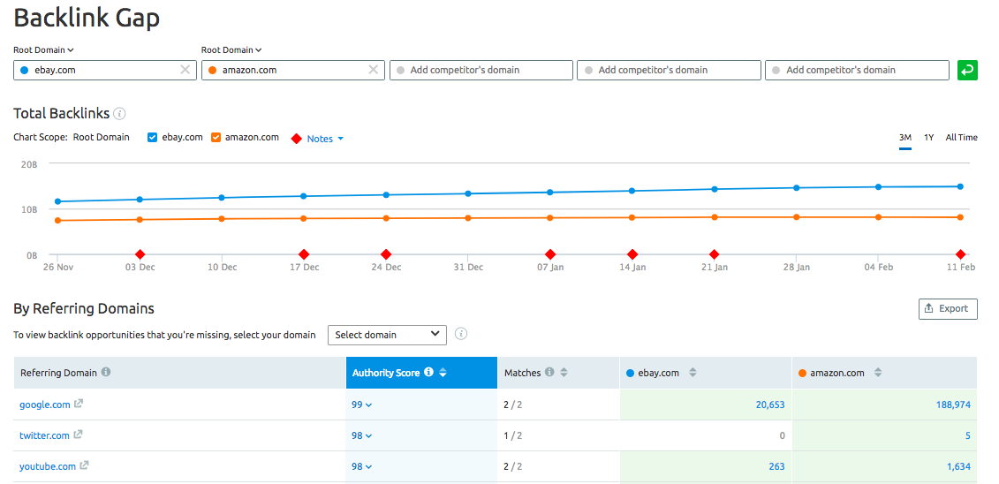Image resolution: width=999 pixels, height=484 pixels.
Task: Open the twitter.com referring domain link
Action: pyautogui.click(x=44, y=435)
